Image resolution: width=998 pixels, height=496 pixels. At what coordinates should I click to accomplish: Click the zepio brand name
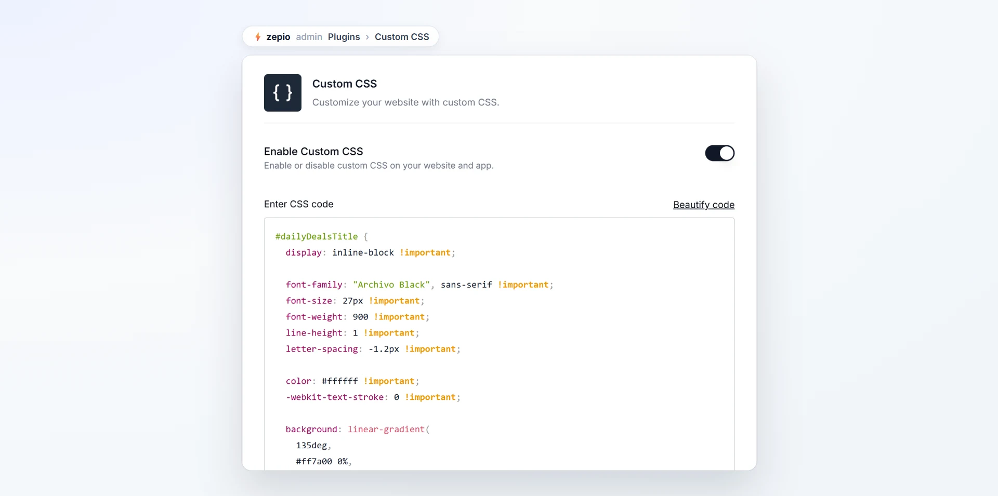[x=278, y=37]
